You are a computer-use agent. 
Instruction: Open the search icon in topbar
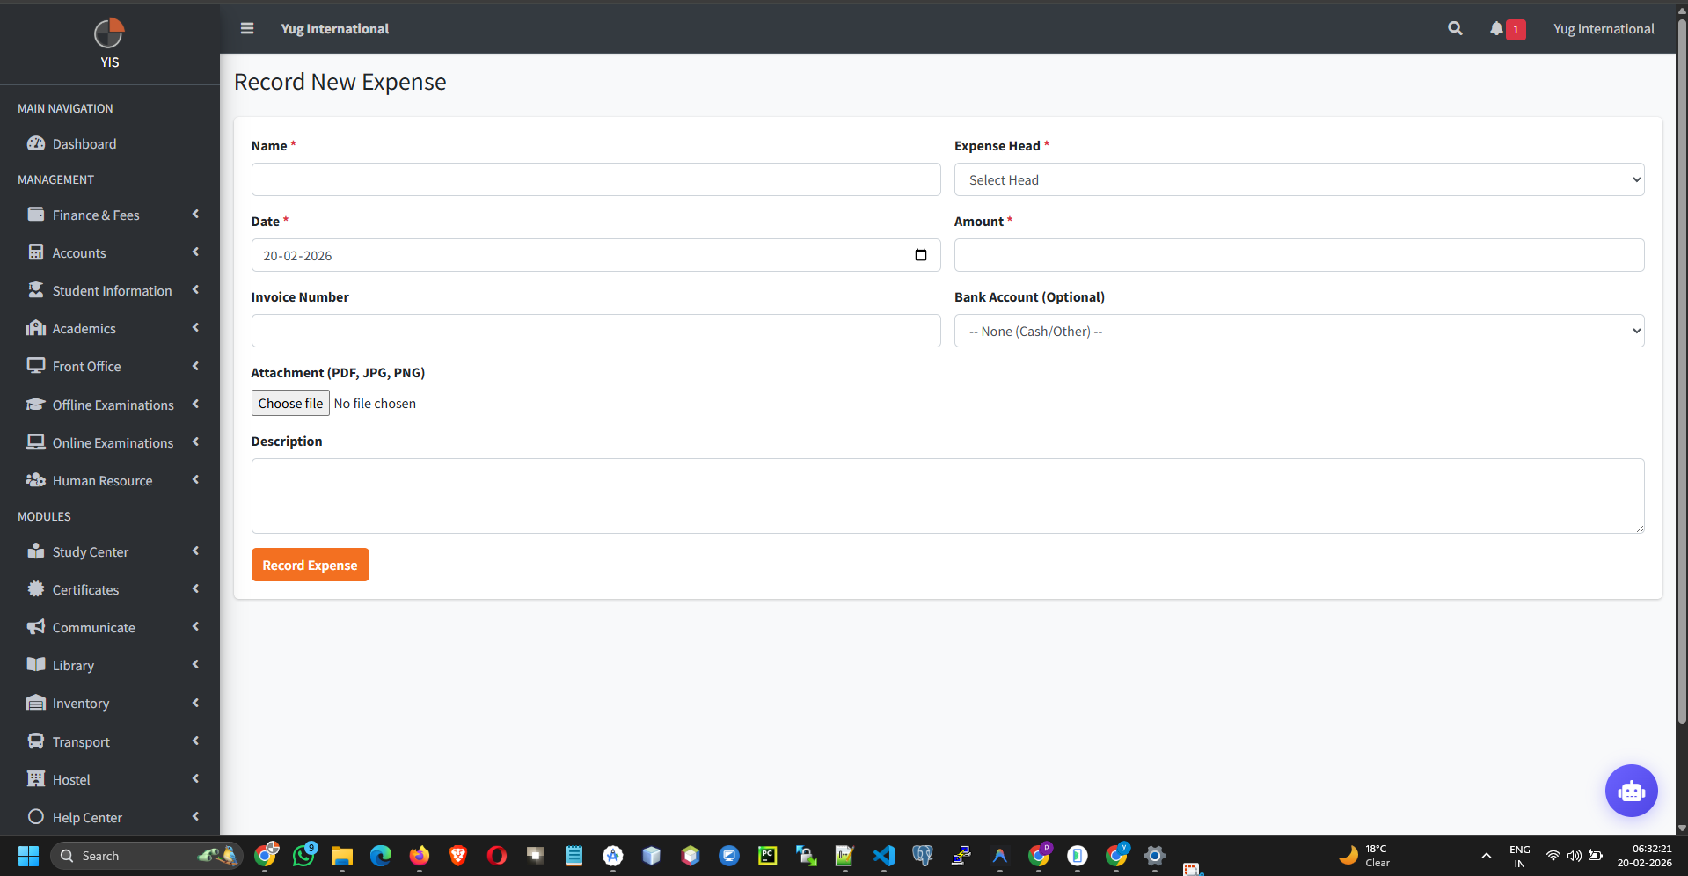point(1454,28)
